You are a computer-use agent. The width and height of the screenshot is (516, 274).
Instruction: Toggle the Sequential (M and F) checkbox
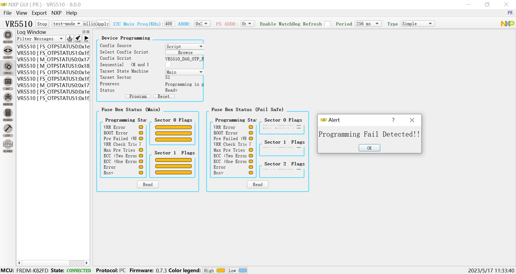pyautogui.click(x=168, y=65)
